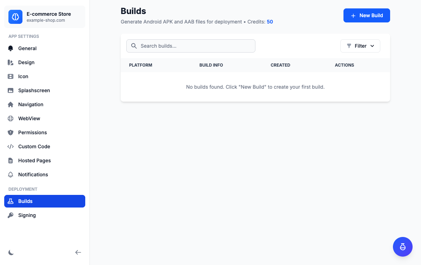Collapse the sidebar with the arrow
This screenshot has width=421, height=265.
pos(78,252)
